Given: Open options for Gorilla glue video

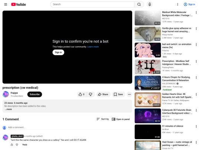Looking at the screenshot, I should coord(196,29).
